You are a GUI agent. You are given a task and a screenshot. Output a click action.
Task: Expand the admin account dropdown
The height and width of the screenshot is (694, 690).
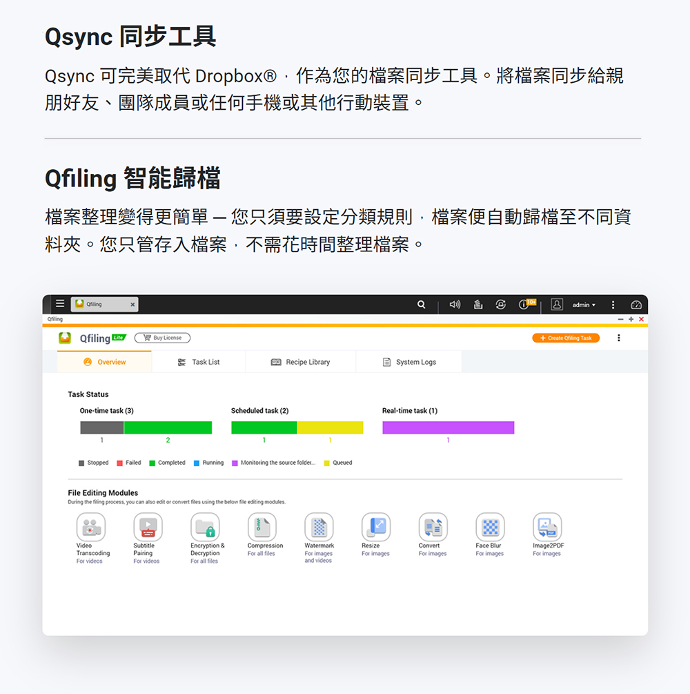click(x=584, y=305)
